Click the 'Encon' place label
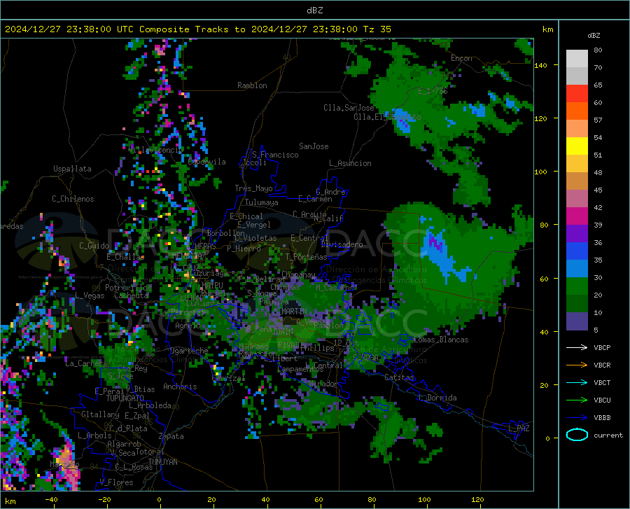630x509 pixels. [x=461, y=58]
